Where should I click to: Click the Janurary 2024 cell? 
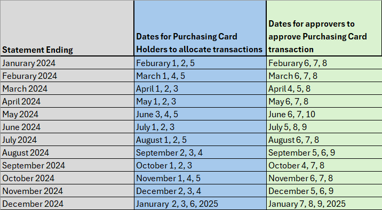point(67,63)
